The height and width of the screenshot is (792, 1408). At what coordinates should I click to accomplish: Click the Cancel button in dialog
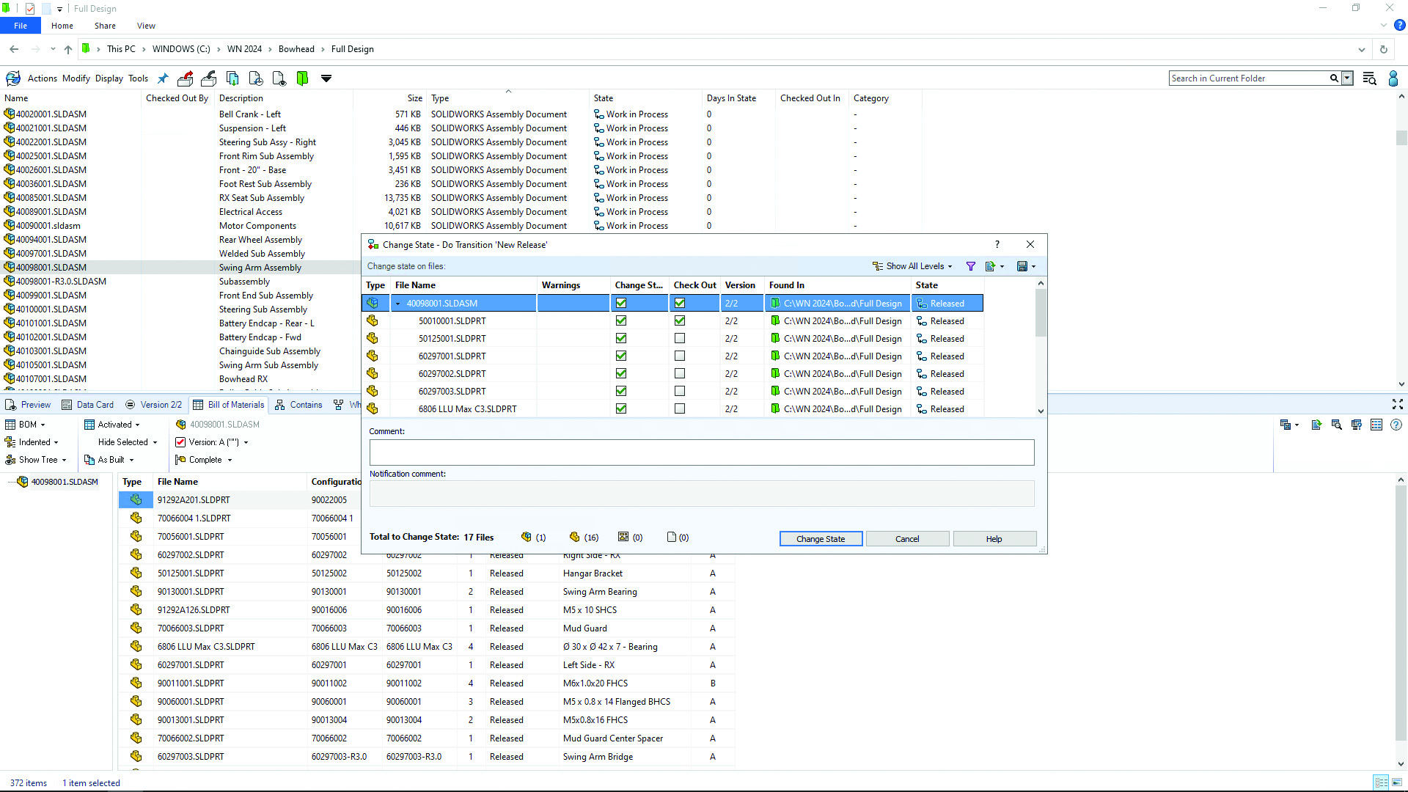[907, 539]
